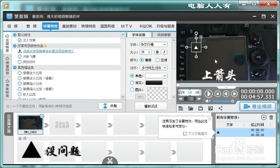Remove the IMG_8458 clip with its X
The height and width of the screenshot is (168, 280).
42,116
